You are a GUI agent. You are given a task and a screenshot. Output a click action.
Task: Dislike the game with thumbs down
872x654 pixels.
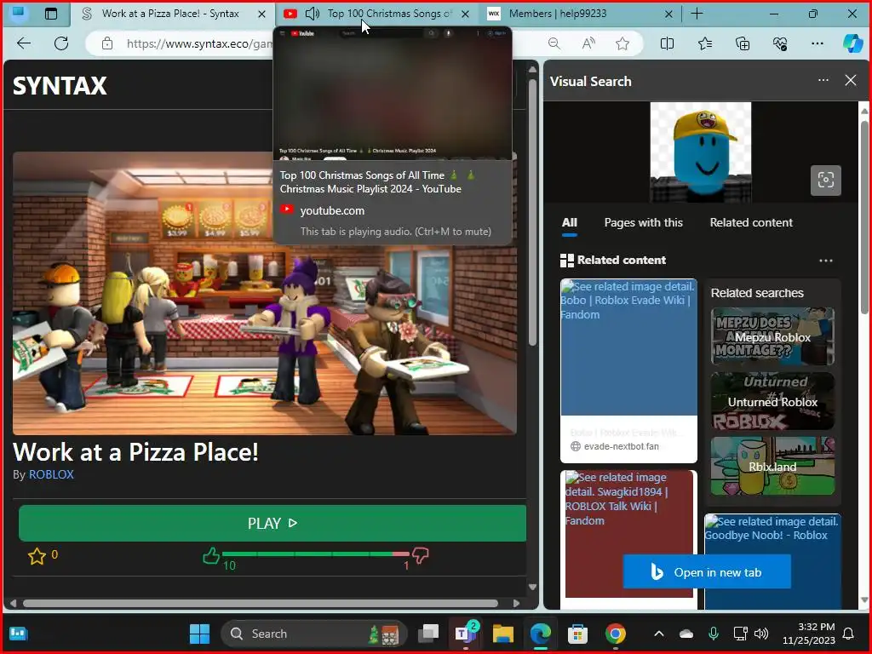[x=421, y=555]
